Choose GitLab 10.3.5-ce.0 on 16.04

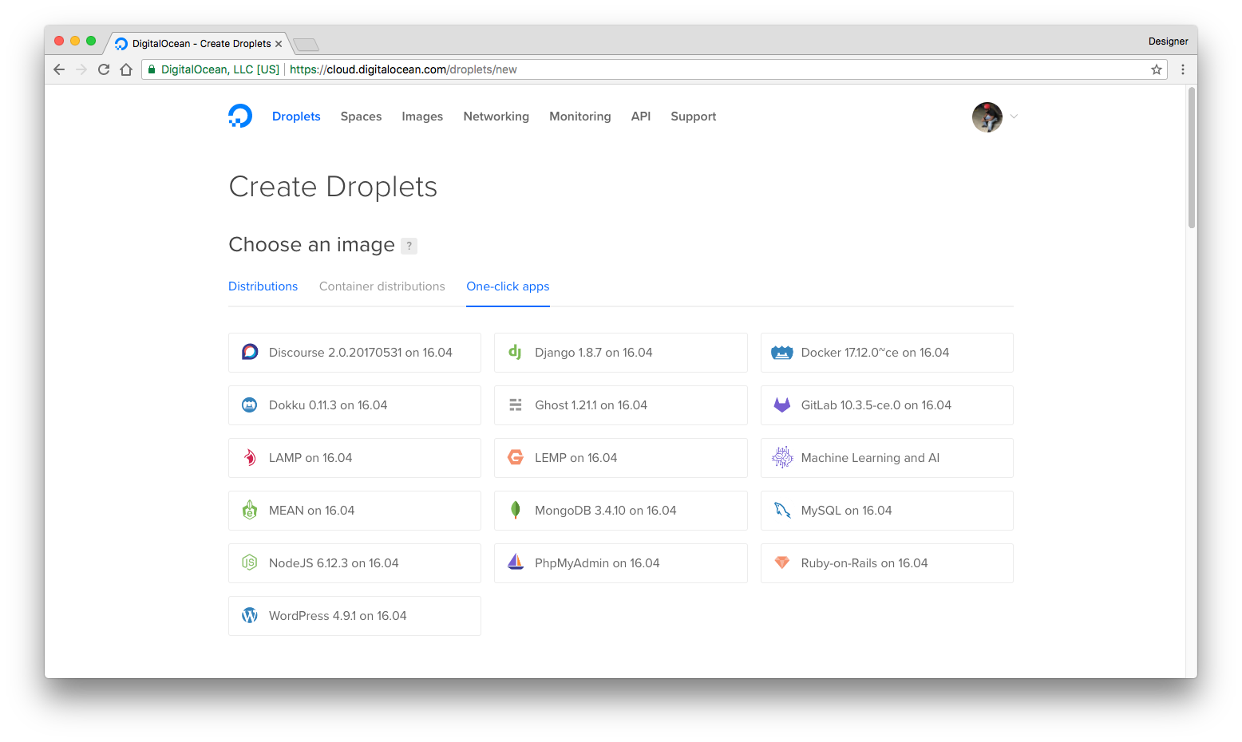point(887,405)
